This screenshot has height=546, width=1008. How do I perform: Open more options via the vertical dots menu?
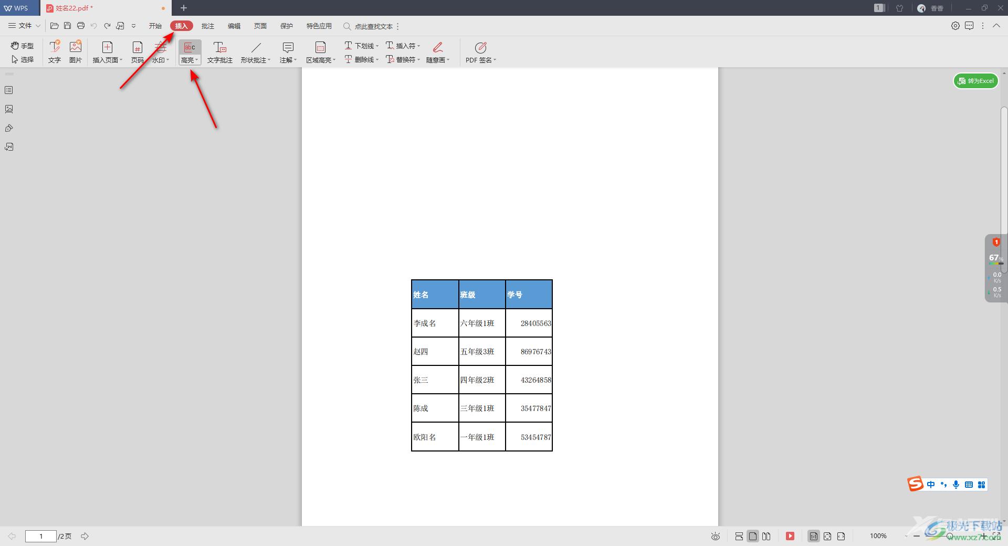(983, 26)
